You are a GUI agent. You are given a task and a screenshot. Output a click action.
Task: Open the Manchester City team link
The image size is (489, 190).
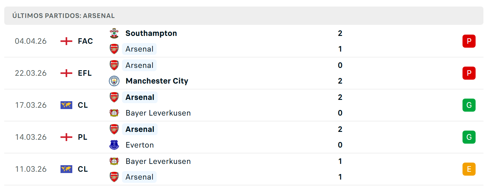pyautogui.click(x=157, y=81)
